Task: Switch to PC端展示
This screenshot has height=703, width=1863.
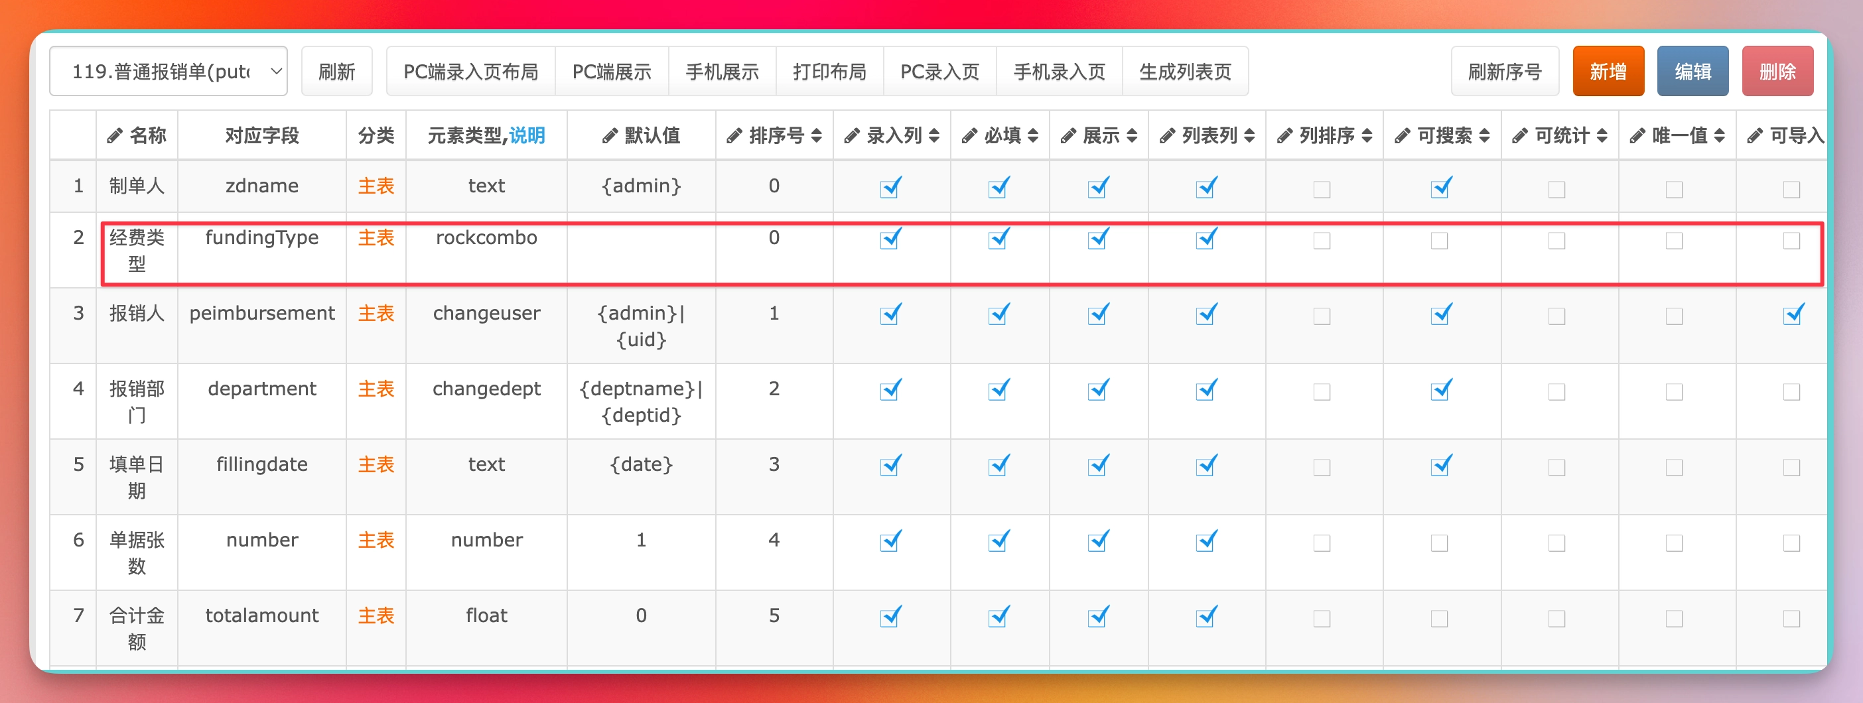Action: click(612, 71)
